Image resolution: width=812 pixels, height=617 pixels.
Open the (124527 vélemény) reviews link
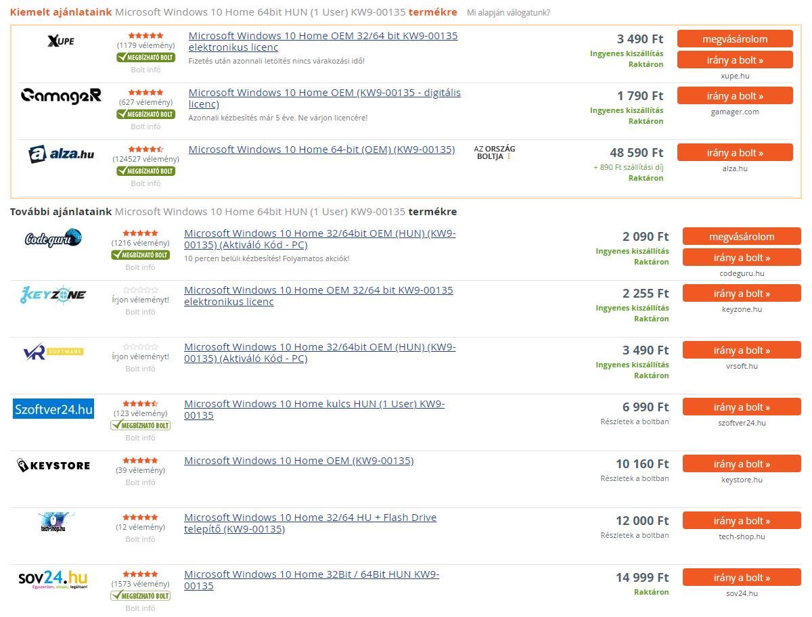pos(145,159)
